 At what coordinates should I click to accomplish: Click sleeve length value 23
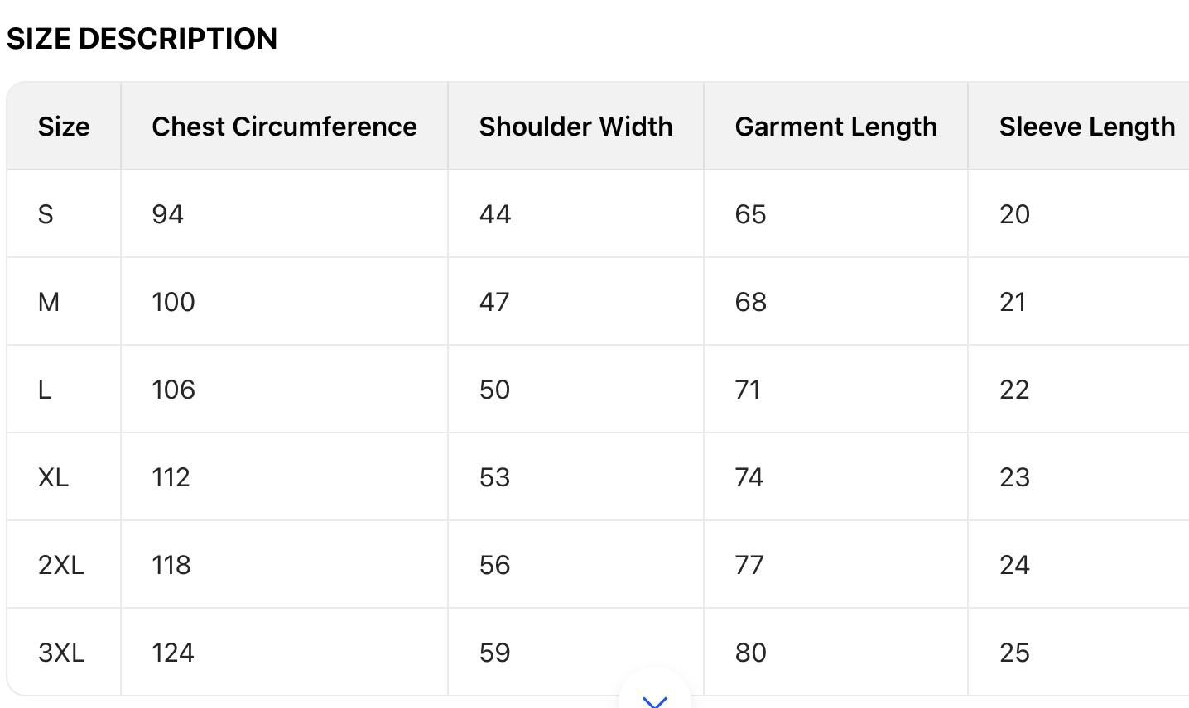pos(1014,477)
